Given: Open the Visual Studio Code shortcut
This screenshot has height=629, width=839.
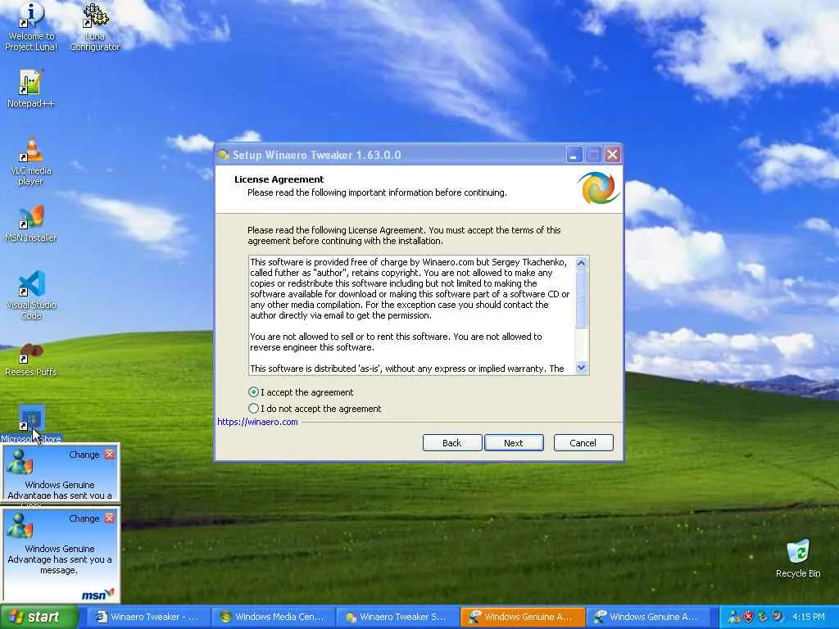Looking at the screenshot, I should (x=31, y=295).
